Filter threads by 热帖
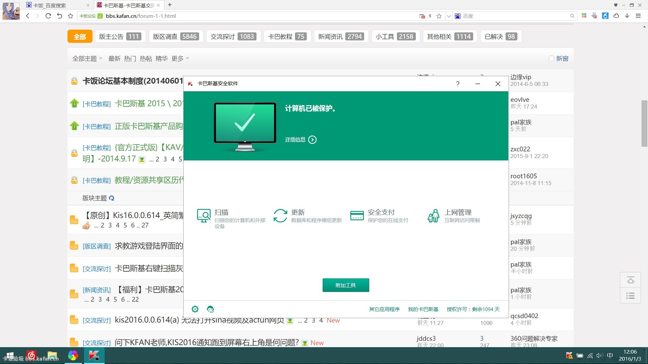 (146, 58)
